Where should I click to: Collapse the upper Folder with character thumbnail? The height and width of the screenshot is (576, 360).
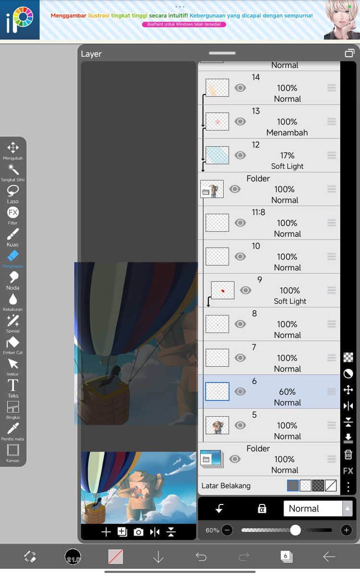tap(205, 192)
